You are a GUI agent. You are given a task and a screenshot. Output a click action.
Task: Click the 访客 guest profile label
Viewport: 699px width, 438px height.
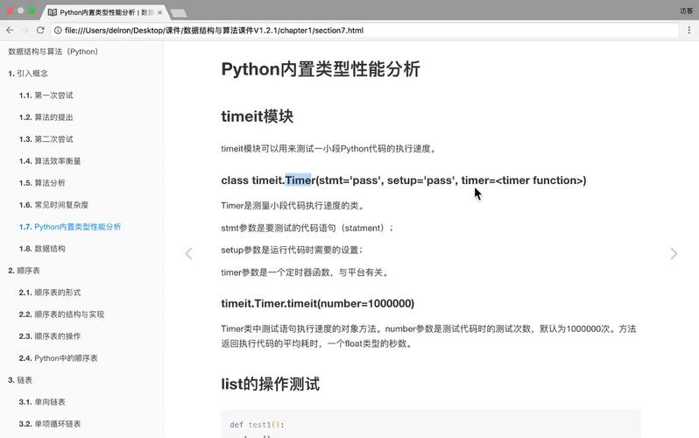point(686,11)
